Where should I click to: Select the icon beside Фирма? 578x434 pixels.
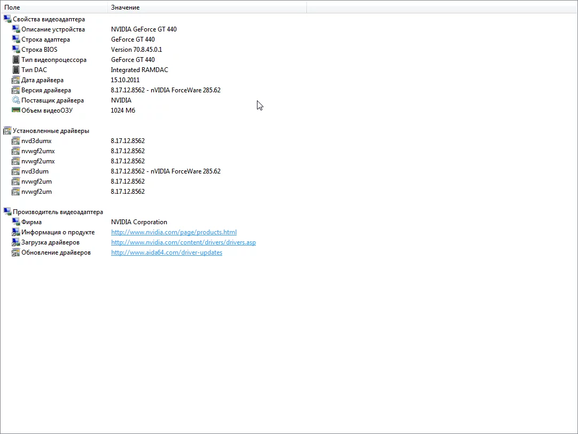(16, 222)
